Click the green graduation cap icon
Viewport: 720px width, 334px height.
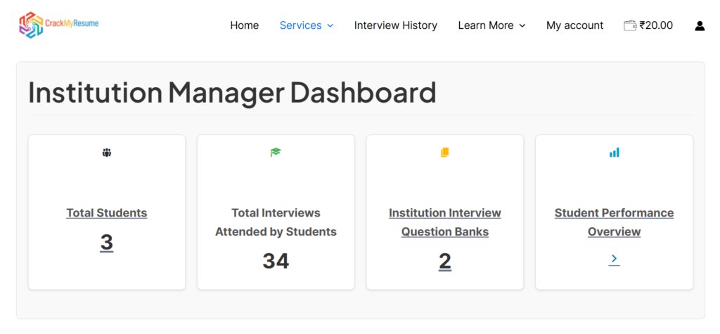tap(276, 152)
